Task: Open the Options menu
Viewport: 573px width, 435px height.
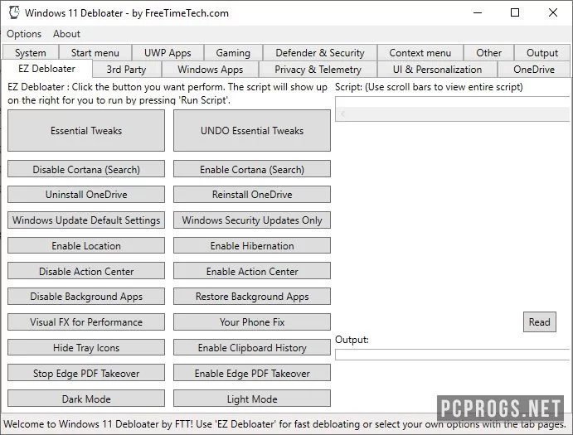Action: tap(24, 34)
